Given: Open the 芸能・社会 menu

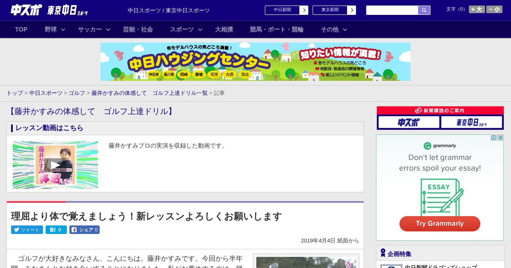Looking at the screenshot, I should [138, 29].
